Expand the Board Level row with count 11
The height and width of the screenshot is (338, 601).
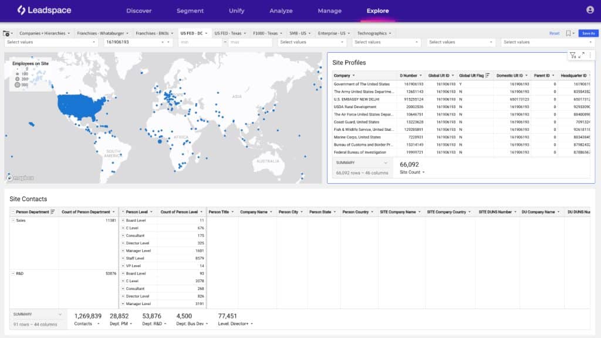(x=123, y=221)
